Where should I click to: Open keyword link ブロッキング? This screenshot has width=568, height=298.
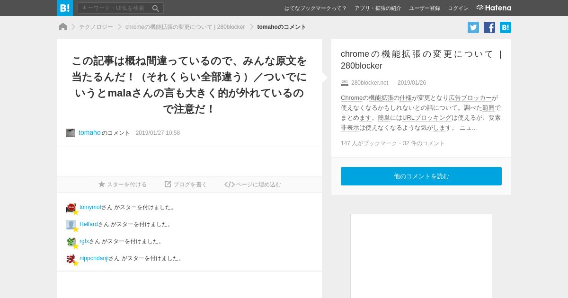(x=433, y=118)
